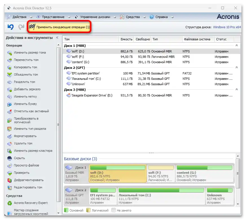
Task: Click the Check volume icon
Action: 10,173
